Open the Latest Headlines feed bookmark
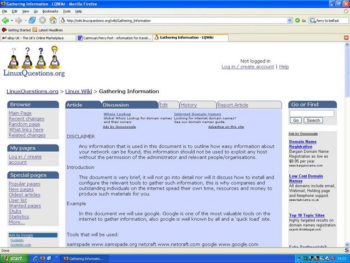350x263 pixels. (48, 30)
